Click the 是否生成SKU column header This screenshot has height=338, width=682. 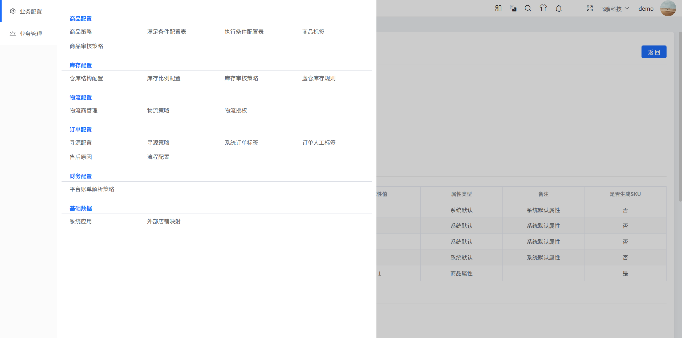click(x=625, y=194)
